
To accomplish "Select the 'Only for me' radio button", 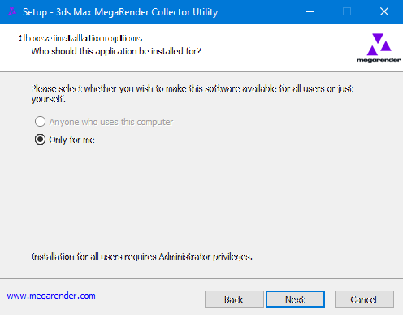I will pyautogui.click(x=40, y=140).
